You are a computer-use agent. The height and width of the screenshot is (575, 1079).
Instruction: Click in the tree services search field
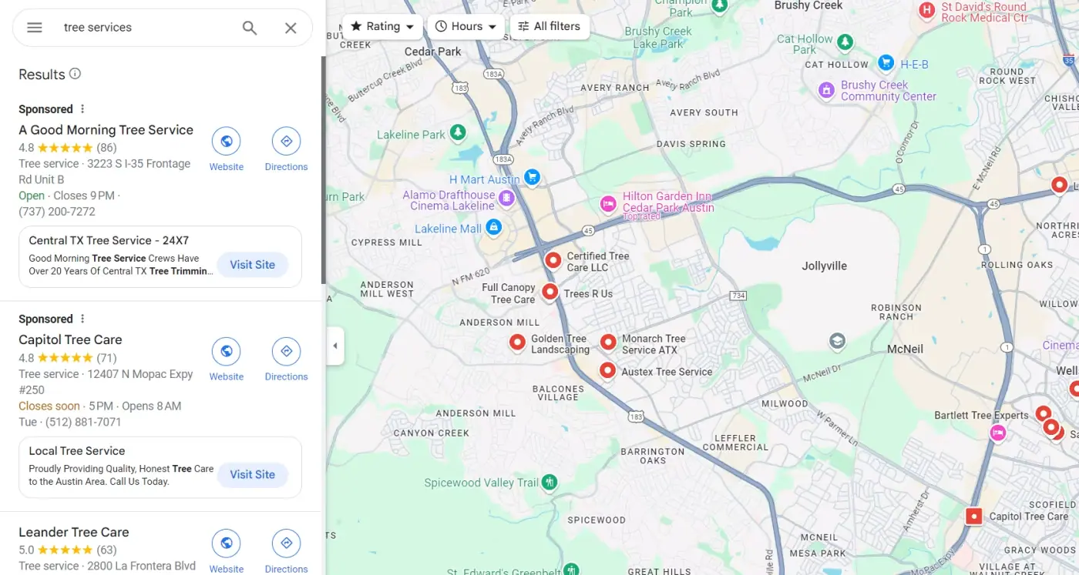146,28
